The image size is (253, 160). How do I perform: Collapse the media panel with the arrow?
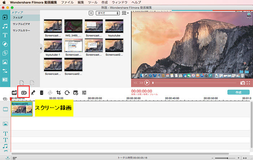point(41,48)
